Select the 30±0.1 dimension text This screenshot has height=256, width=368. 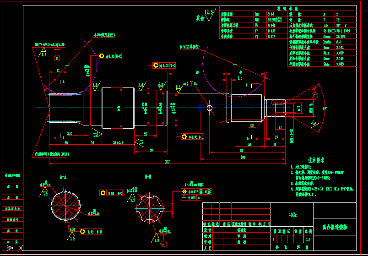(118, 143)
